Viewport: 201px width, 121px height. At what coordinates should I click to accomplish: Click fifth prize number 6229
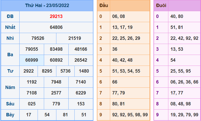(81, 93)
